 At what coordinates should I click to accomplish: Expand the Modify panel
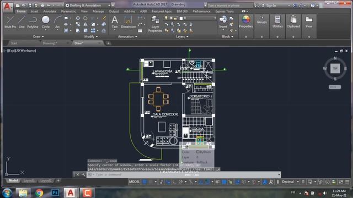coord(91,36)
